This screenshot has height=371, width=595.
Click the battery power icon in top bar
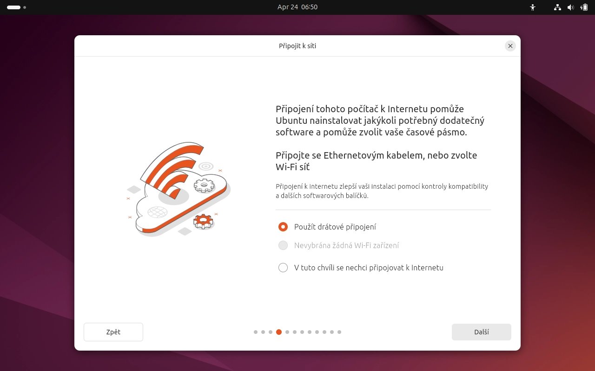tap(584, 7)
